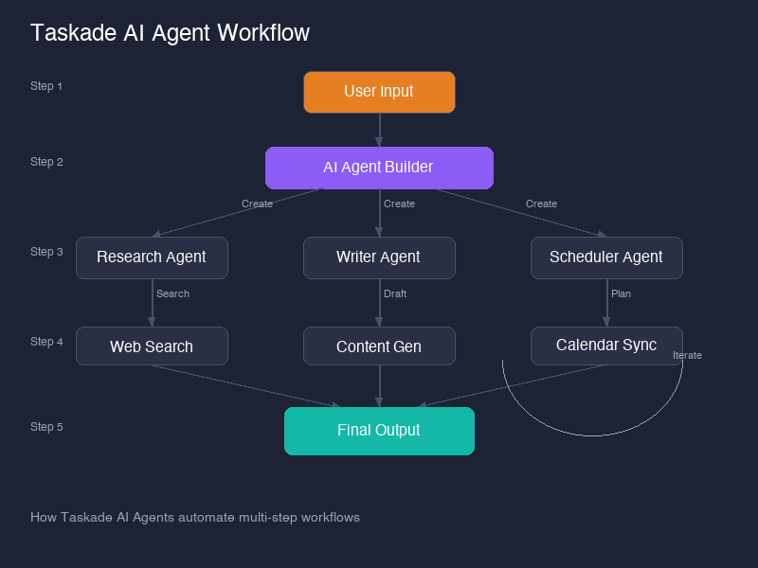Click the Create label above Scheduler Agent
Image resolution: width=758 pixels, height=568 pixels.
point(541,204)
